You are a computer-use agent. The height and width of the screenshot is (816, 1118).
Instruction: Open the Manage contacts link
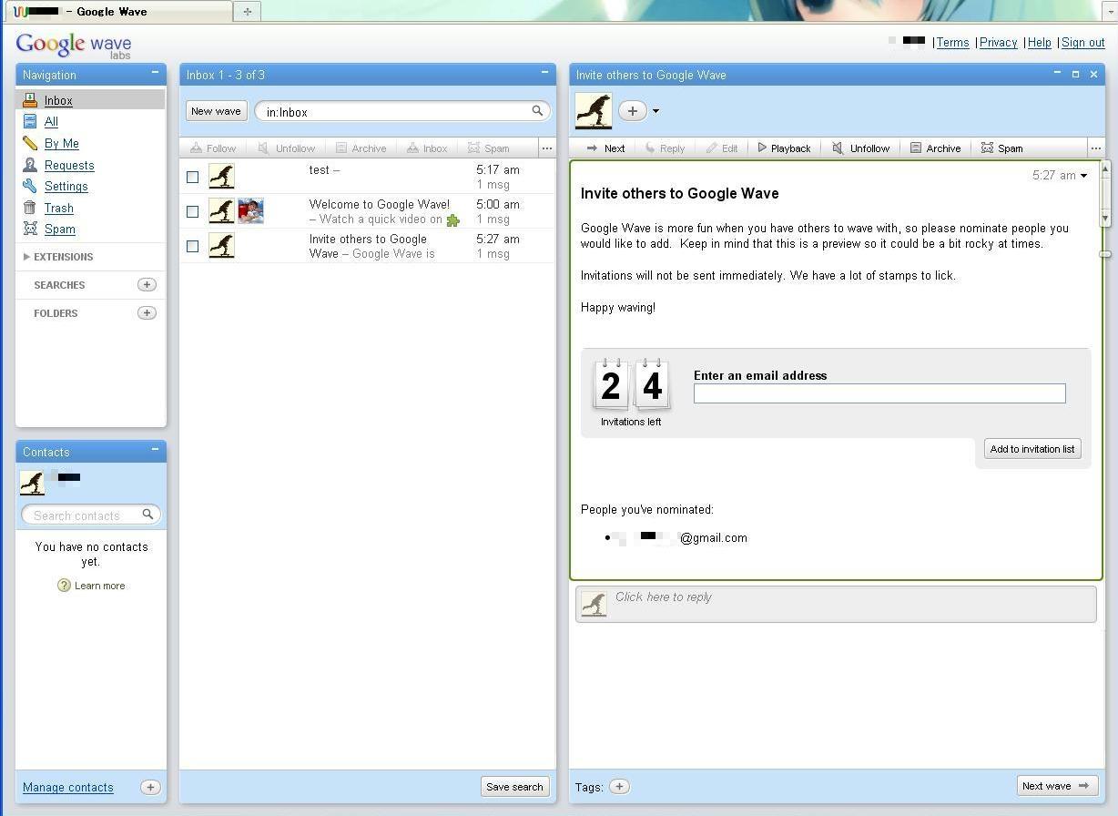tap(68, 788)
